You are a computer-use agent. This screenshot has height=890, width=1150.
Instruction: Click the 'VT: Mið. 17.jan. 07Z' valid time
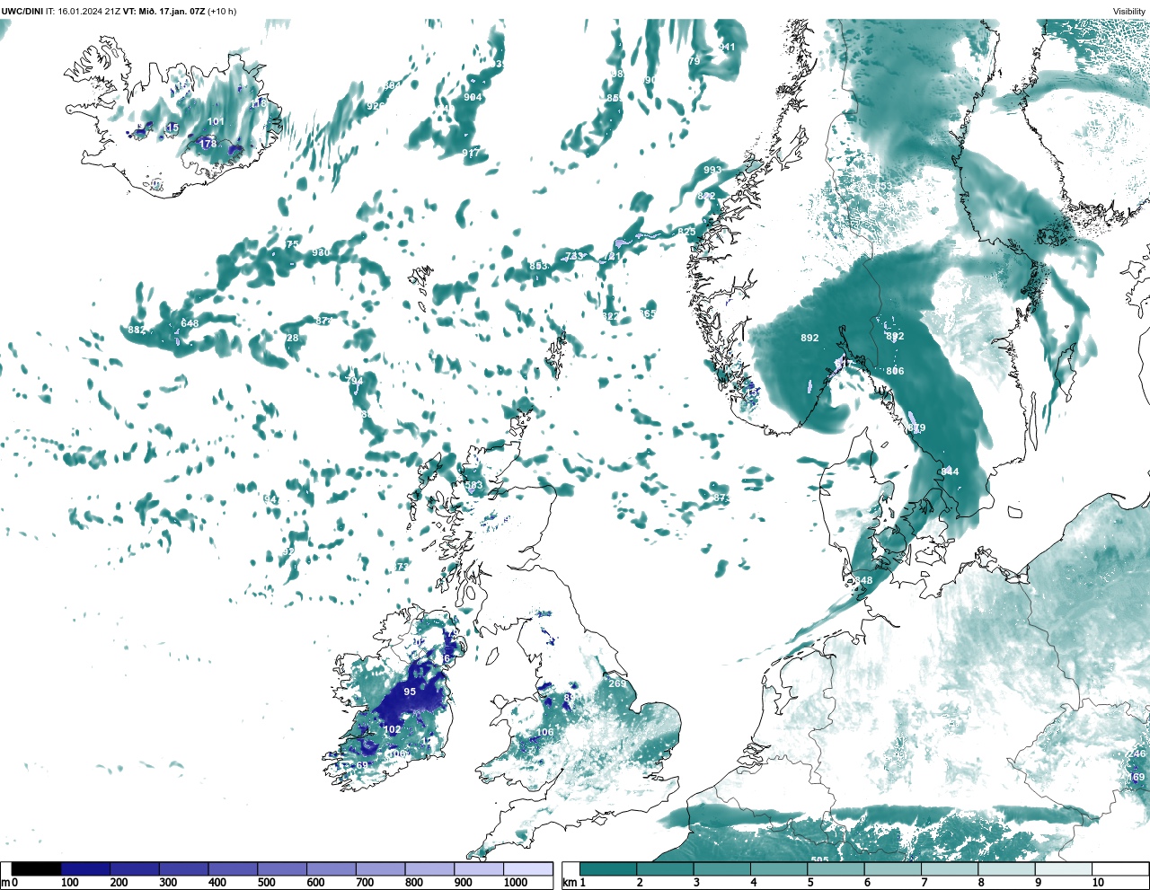pyautogui.click(x=165, y=11)
